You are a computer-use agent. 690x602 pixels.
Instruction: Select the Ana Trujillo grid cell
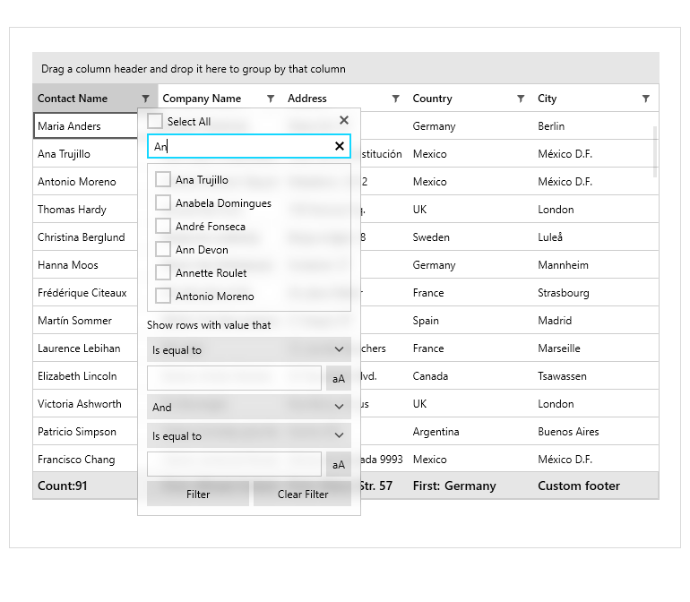[86, 153]
